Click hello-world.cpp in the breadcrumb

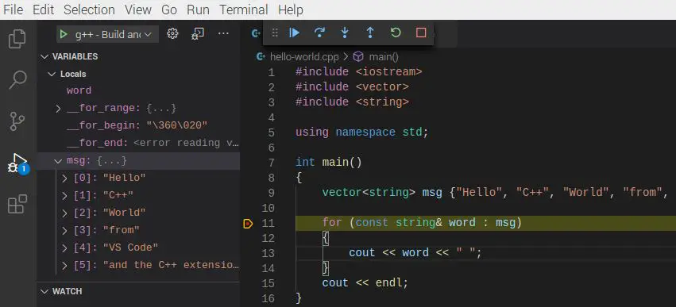304,56
